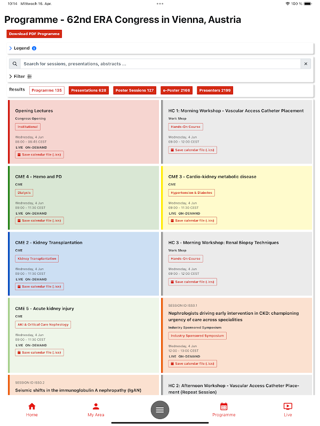Screen dimensions: 320x426
Task: Open My Area profile icon
Action: click(x=96, y=406)
